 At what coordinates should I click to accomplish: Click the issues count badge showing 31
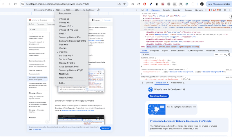[219, 10]
